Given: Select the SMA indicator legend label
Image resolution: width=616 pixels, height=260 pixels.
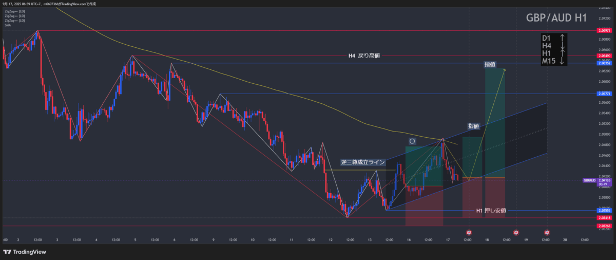Looking at the screenshot, I should (x=7, y=25).
